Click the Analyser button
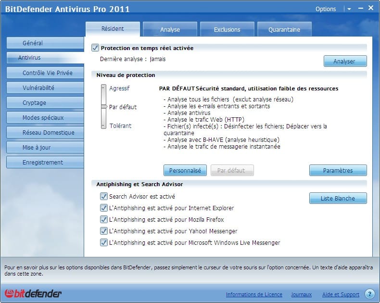380x303 pixels. pyautogui.click(x=345, y=61)
